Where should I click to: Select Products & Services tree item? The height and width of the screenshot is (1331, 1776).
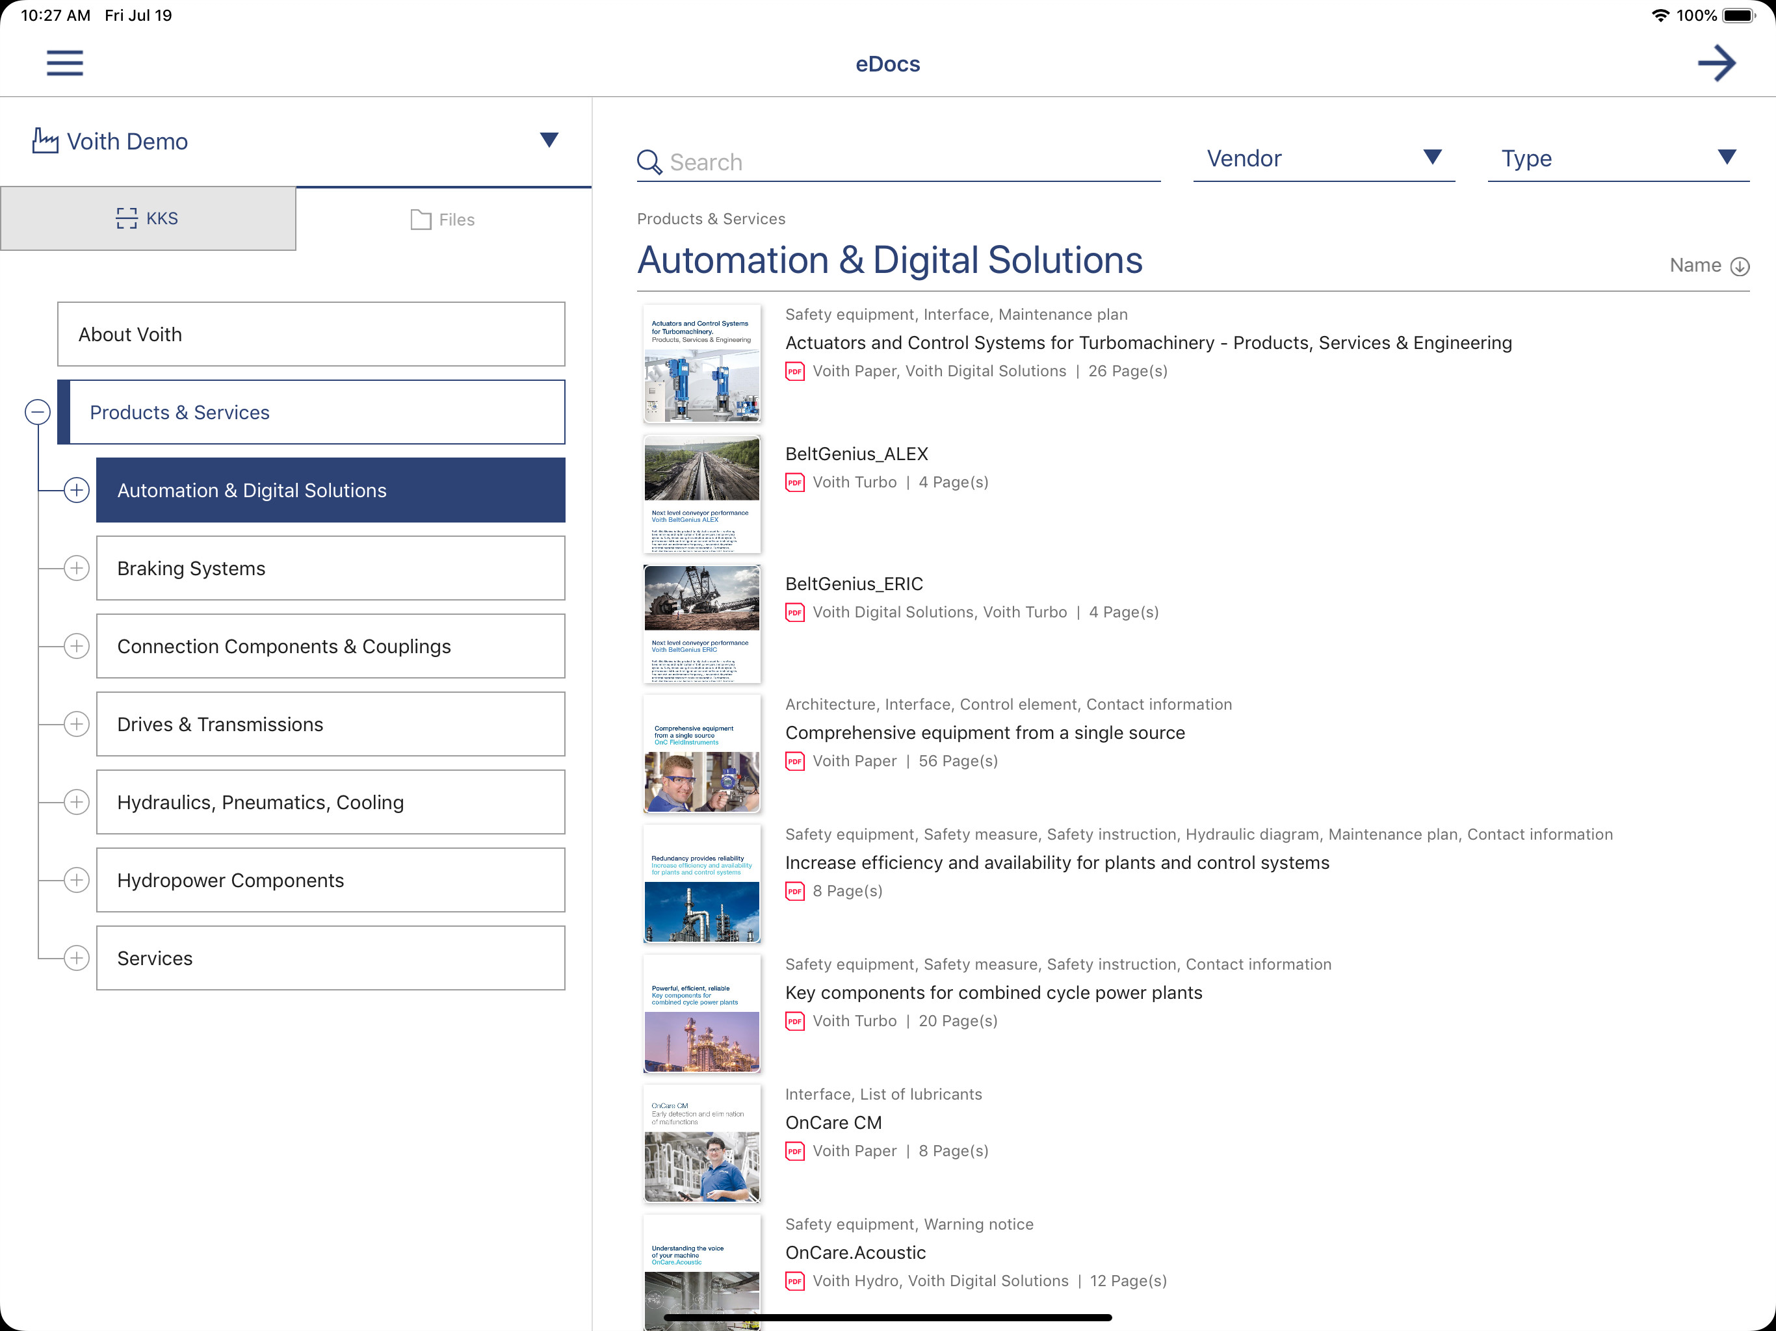click(x=311, y=412)
